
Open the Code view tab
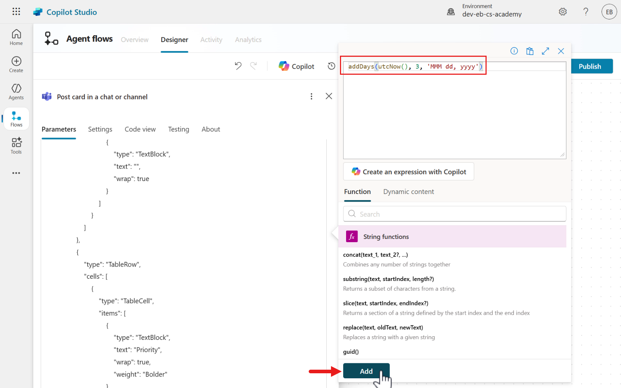[x=140, y=129]
